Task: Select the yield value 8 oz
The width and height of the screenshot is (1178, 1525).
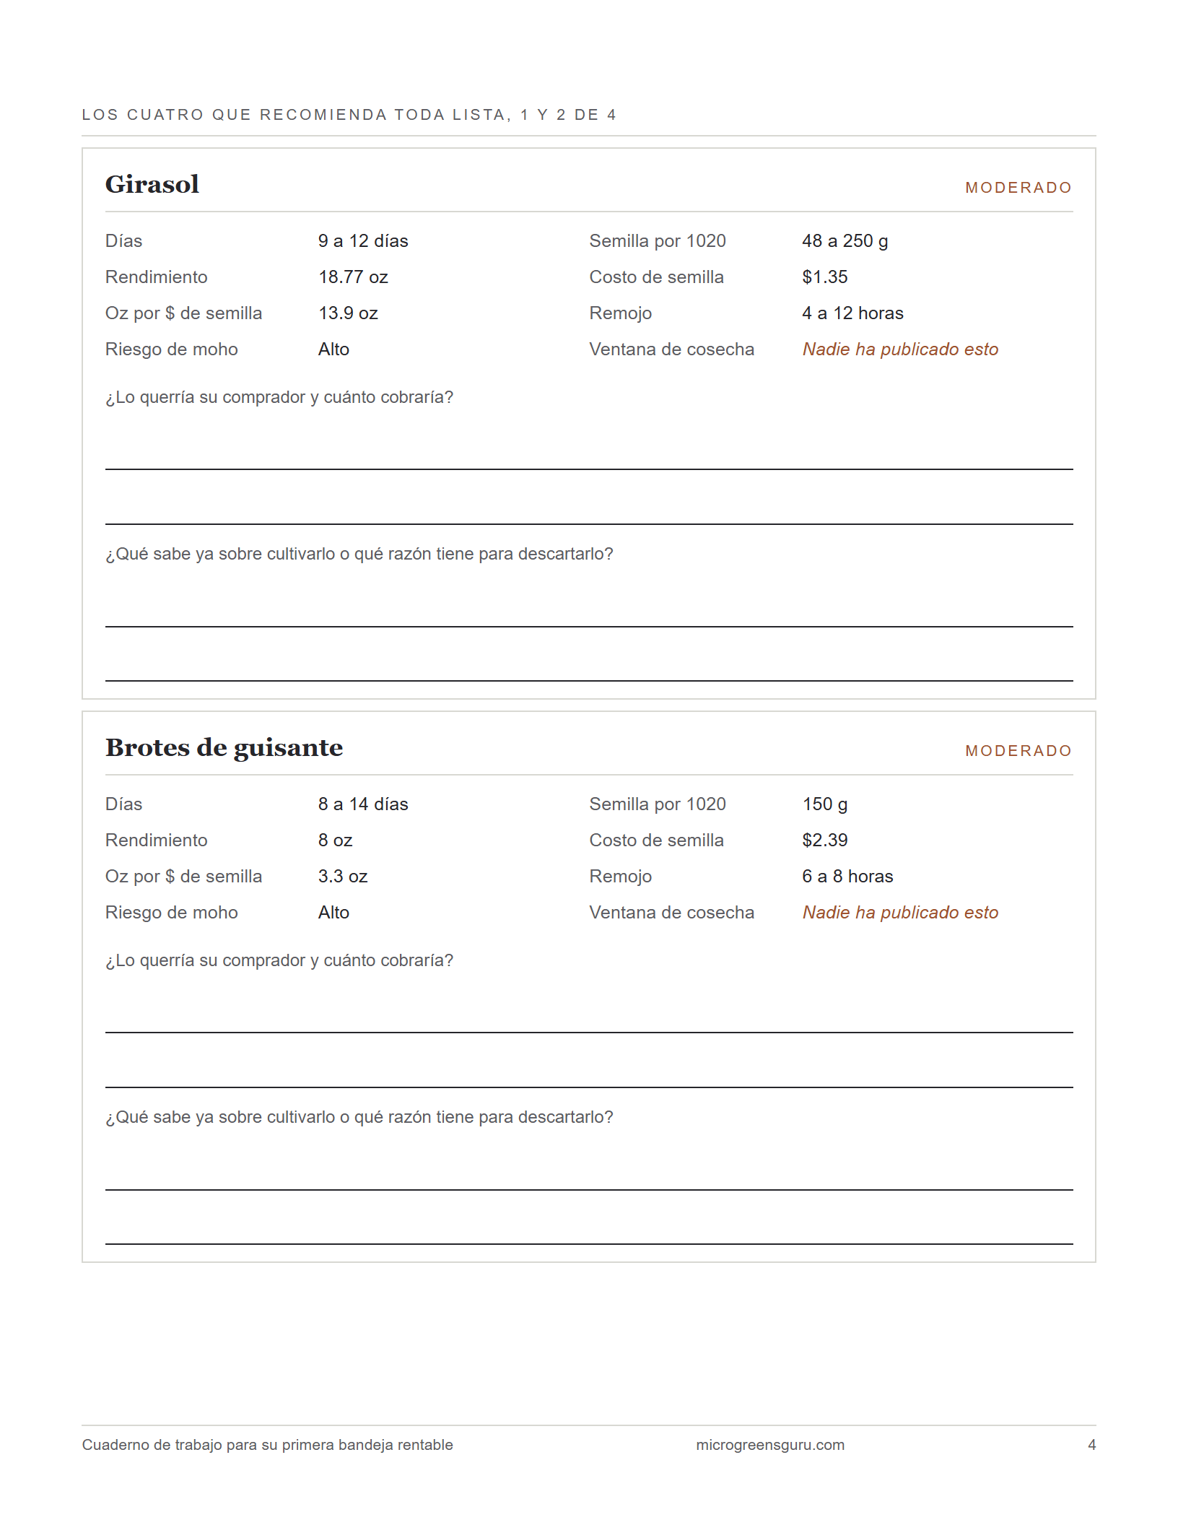Action: pos(335,840)
